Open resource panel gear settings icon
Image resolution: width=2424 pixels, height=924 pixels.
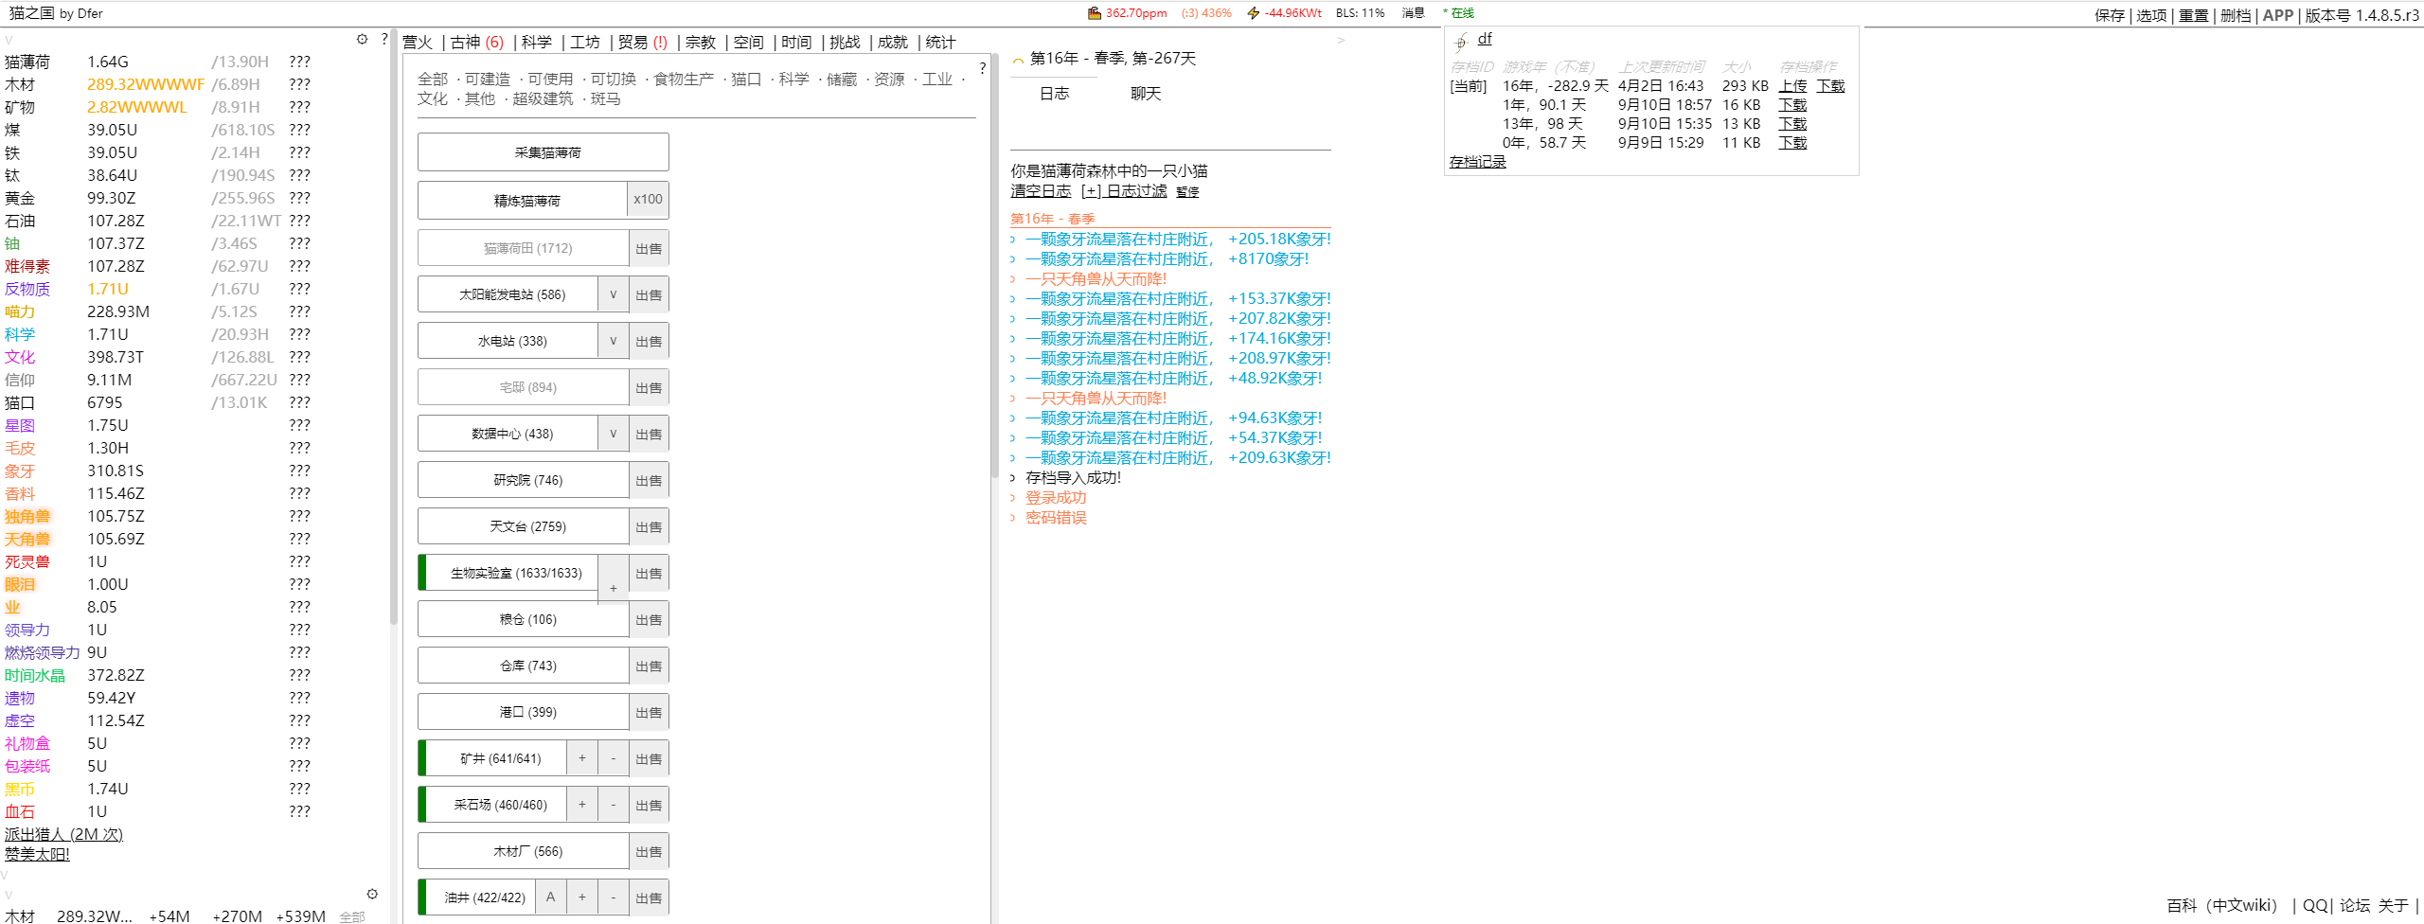(x=362, y=40)
